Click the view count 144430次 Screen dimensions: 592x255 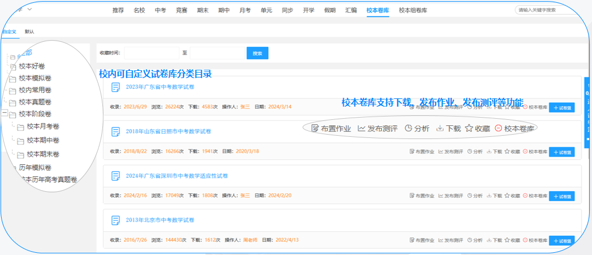tap(176, 240)
